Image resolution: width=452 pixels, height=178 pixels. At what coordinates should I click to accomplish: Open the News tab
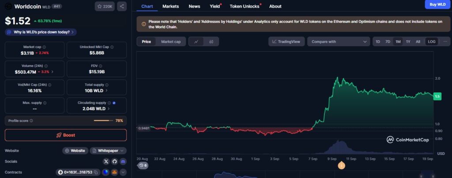pyautogui.click(x=194, y=6)
